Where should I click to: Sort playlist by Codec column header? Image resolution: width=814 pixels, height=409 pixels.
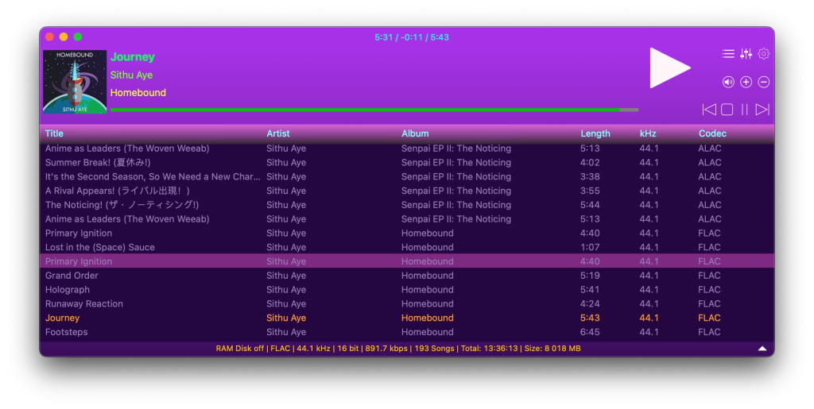click(712, 133)
